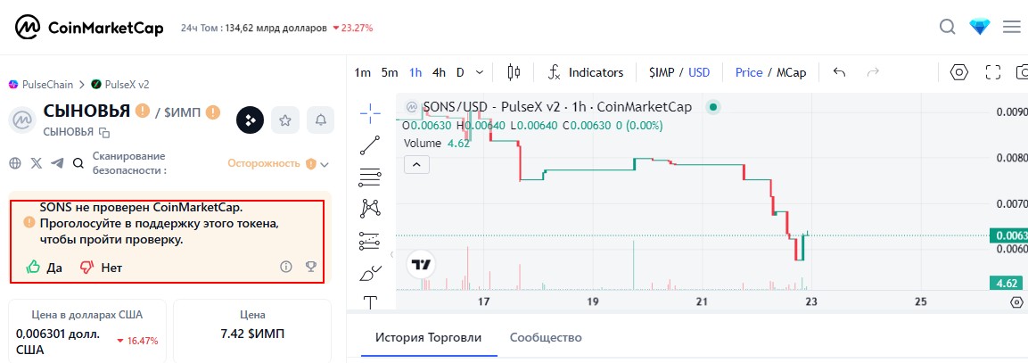The height and width of the screenshot is (363, 1028).
Task: Click the blue diamond rewards icon
Action: [980, 28]
